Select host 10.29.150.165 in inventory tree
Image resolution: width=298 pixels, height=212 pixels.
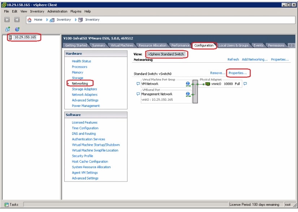[25, 37]
